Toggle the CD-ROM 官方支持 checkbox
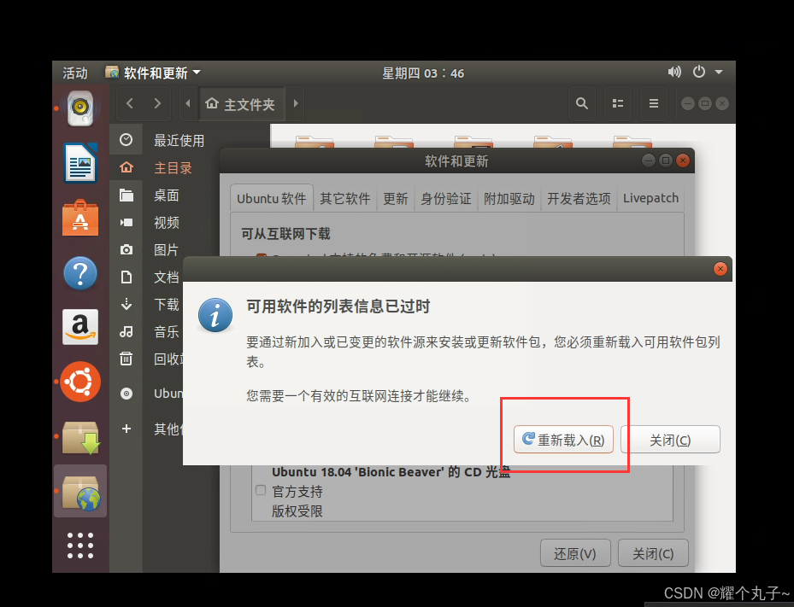 tap(261, 490)
